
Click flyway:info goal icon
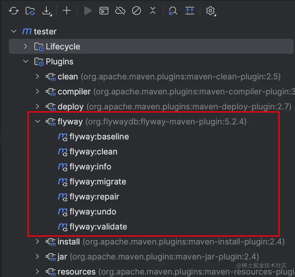63,167
